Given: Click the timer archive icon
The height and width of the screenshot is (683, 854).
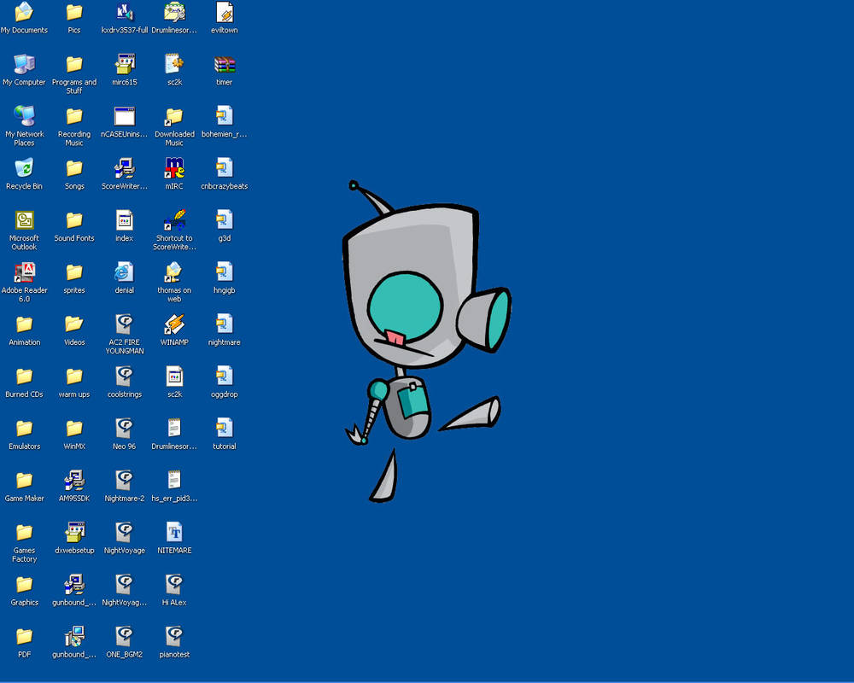Looking at the screenshot, I should click(x=225, y=70).
